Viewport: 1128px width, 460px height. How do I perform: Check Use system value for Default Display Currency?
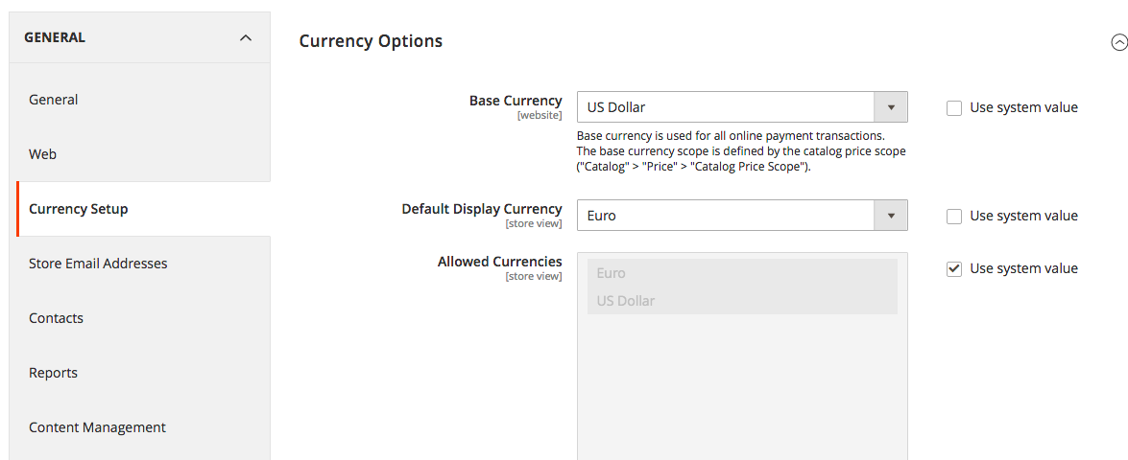pyautogui.click(x=954, y=217)
